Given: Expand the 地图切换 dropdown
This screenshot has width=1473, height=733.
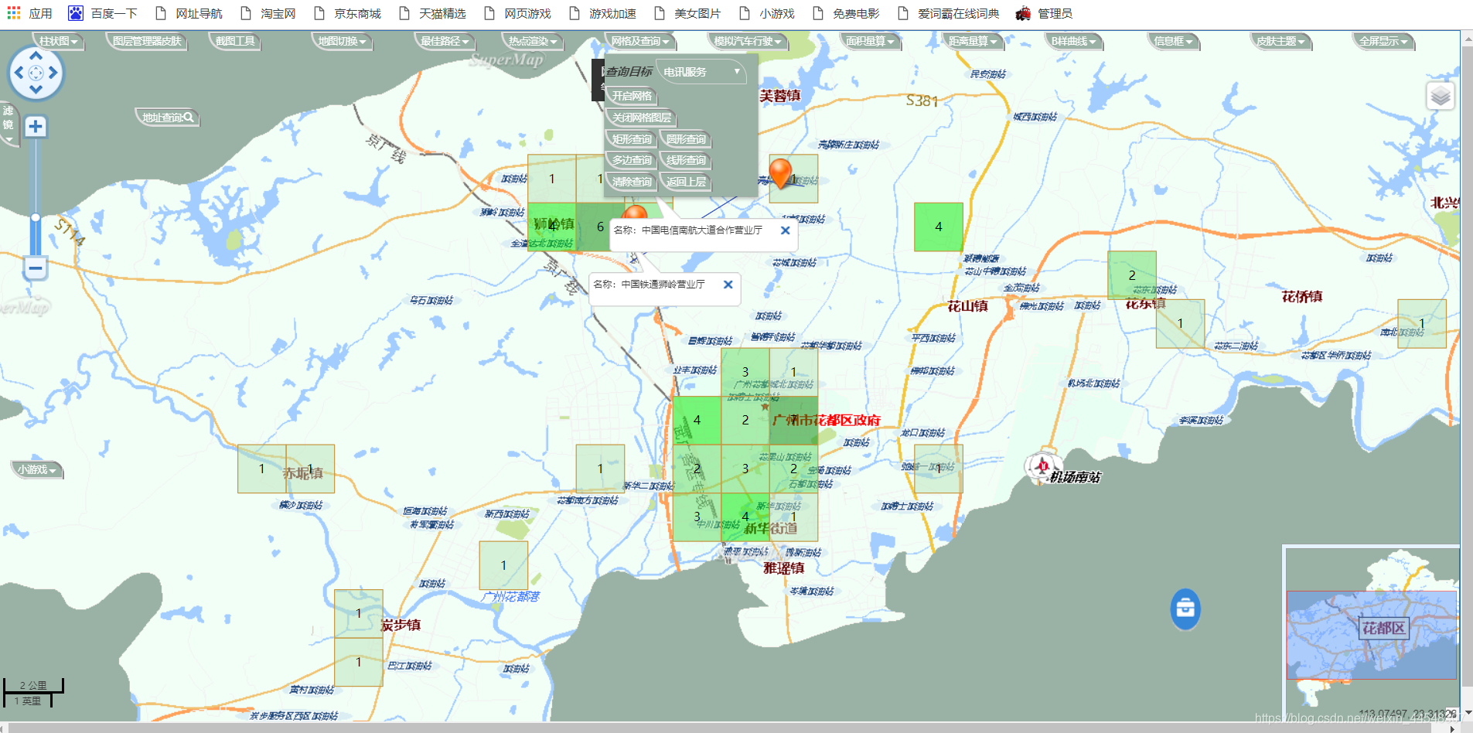Looking at the screenshot, I should [342, 41].
